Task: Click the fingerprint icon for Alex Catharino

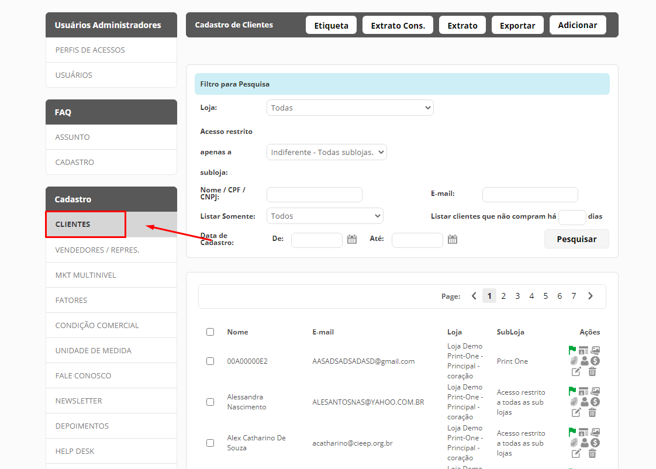Action: tap(574, 443)
